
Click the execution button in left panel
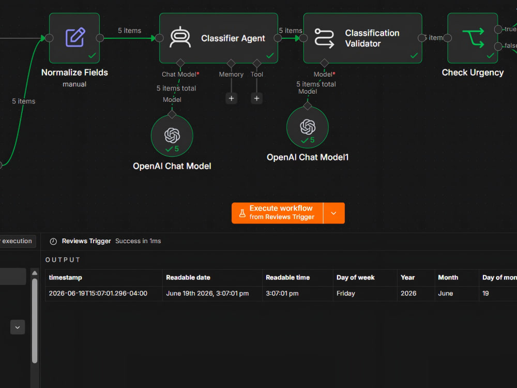coord(17,241)
